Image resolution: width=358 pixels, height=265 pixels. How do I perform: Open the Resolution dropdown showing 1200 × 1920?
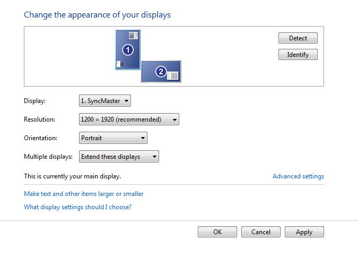coord(129,119)
